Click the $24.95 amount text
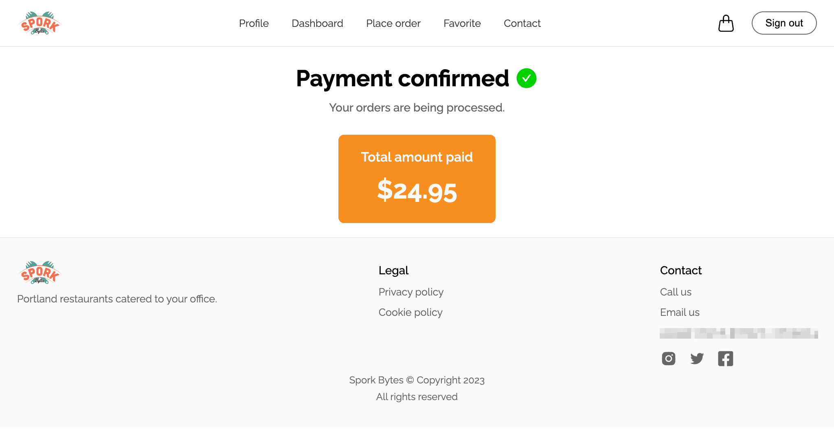 tap(417, 191)
